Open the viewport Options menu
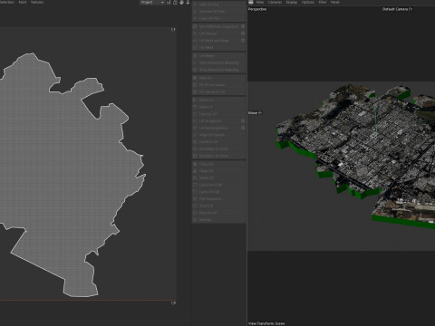435x326 pixels. (x=308, y=3)
